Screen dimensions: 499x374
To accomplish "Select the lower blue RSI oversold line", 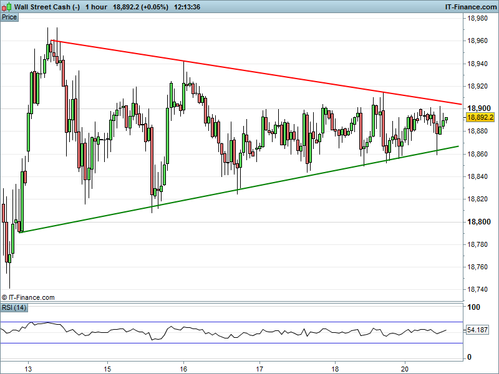I will (x=231, y=343).
